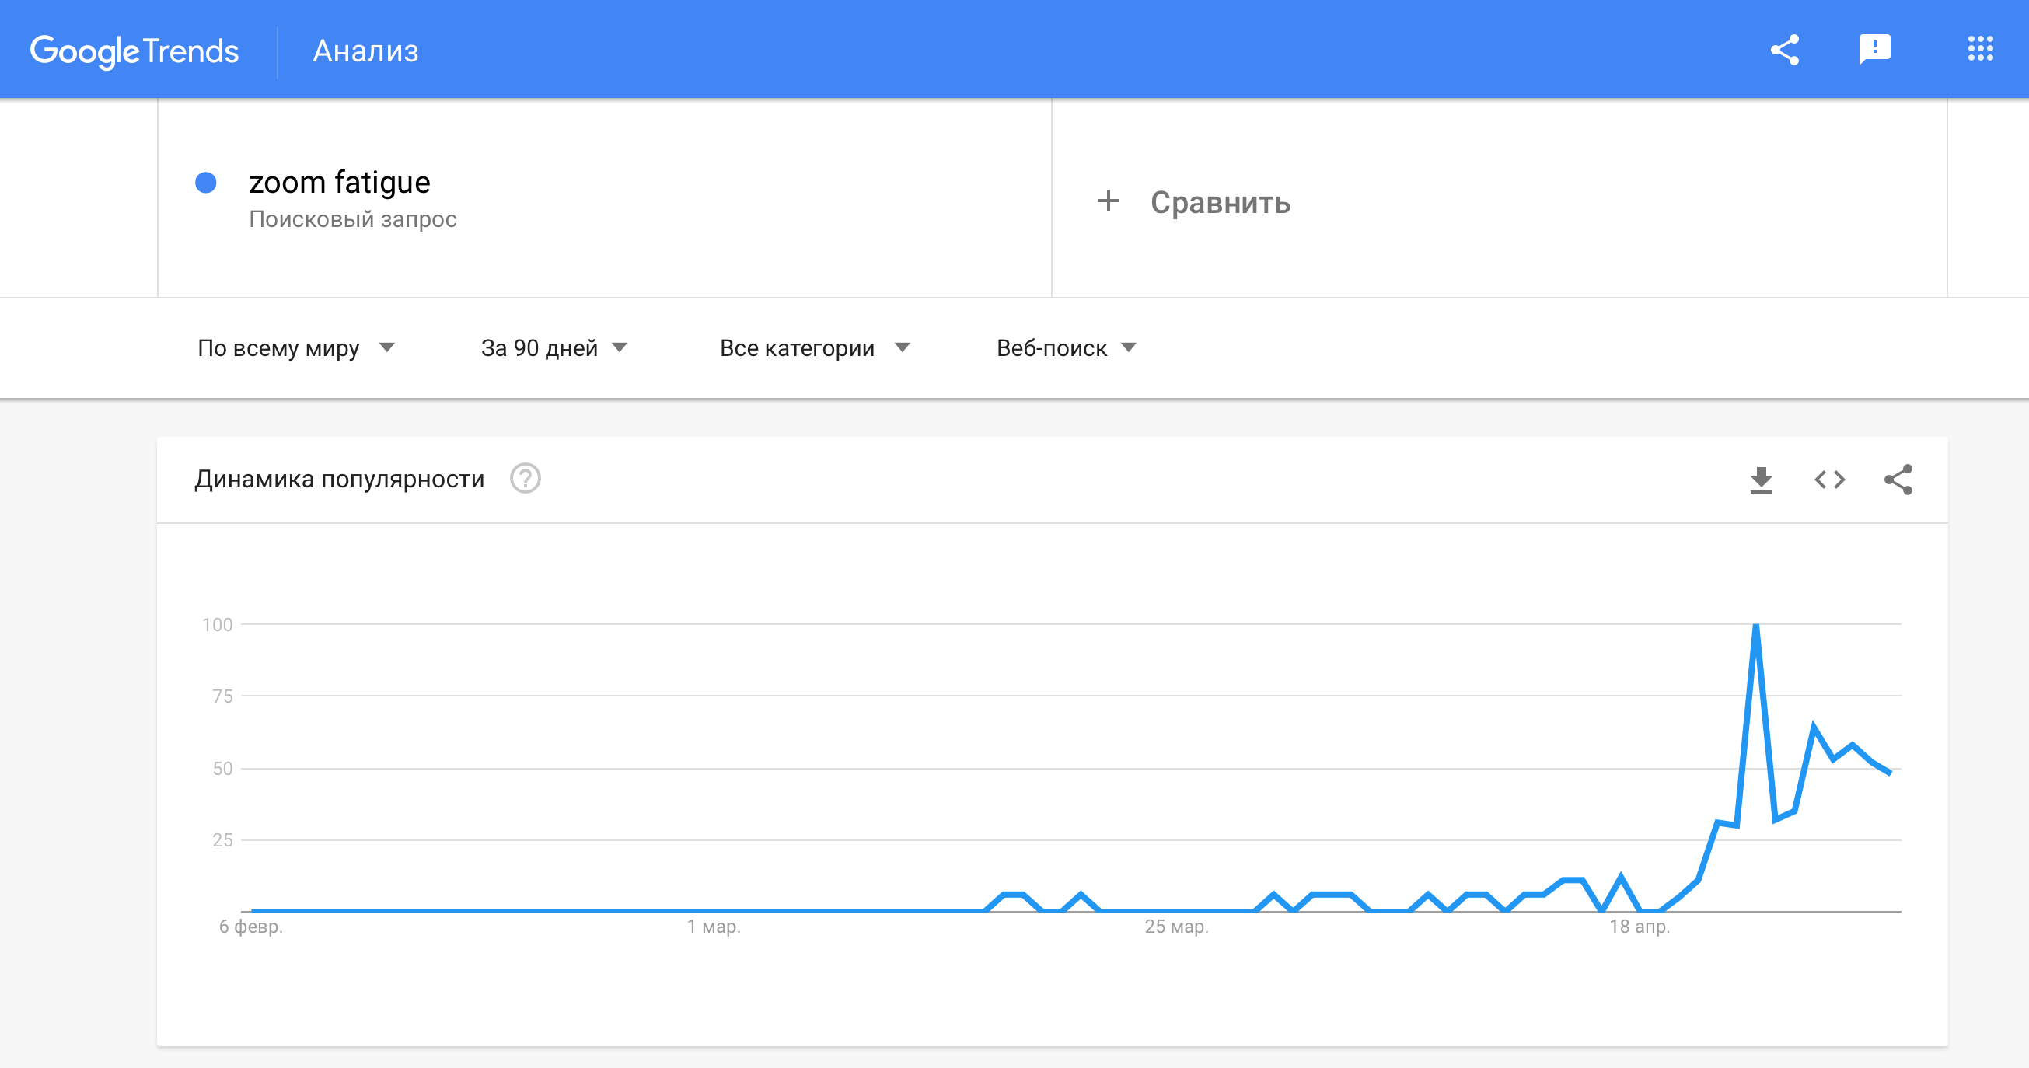
Task: Click the Сравнить add comparison button
Action: click(x=1219, y=202)
